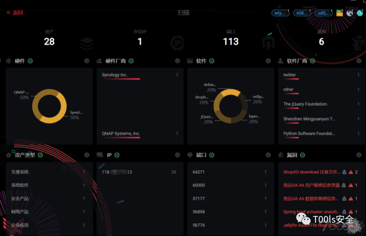Open the ShopXO download vulnerability
The width and height of the screenshot is (366, 236).
pyautogui.click(x=311, y=172)
